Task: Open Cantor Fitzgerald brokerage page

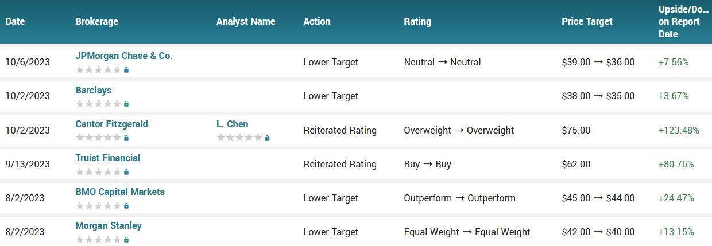Action: point(111,124)
